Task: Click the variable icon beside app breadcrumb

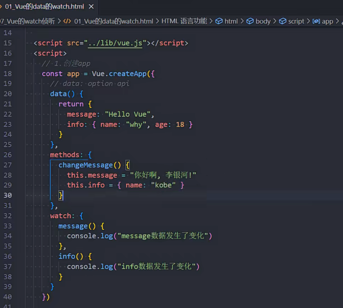Action: point(316,21)
